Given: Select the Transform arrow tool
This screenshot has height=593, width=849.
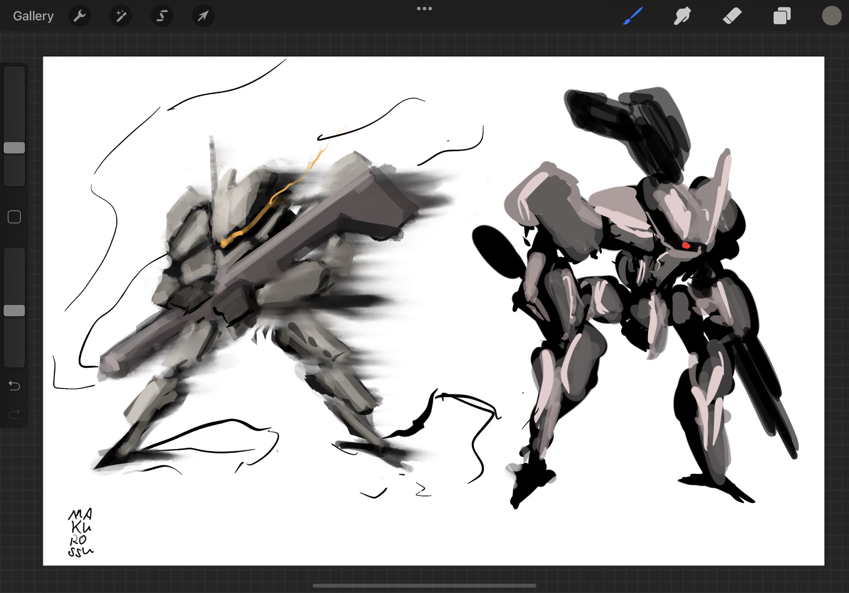Looking at the screenshot, I should [203, 16].
